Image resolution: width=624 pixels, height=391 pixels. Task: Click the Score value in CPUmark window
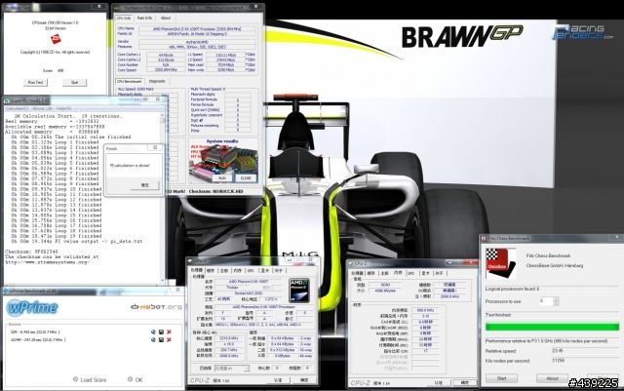60,70
